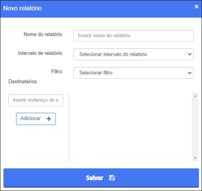202x191 pixels.
Task: Close the Novo relatório dialog with X
Action: 197,6
